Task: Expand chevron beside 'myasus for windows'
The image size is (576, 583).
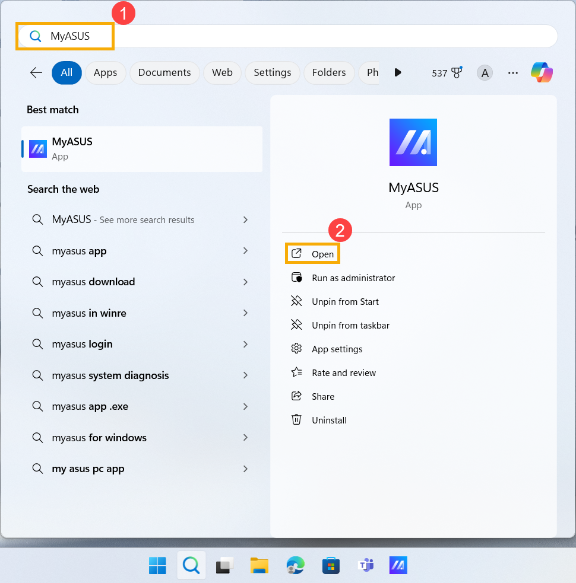Action: coord(245,438)
